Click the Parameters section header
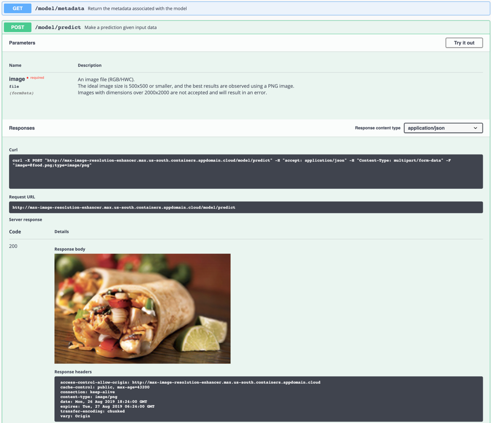 [x=22, y=43]
